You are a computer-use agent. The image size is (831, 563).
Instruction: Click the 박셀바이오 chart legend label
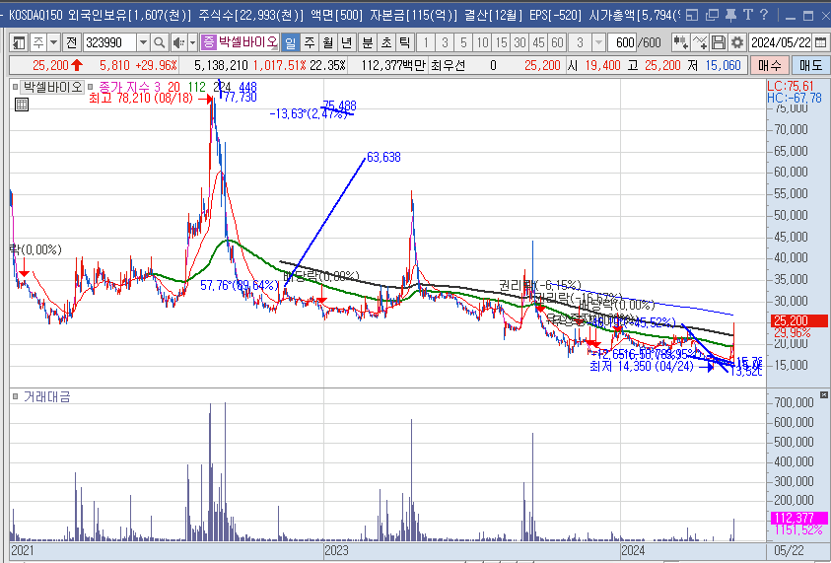[x=51, y=87]
